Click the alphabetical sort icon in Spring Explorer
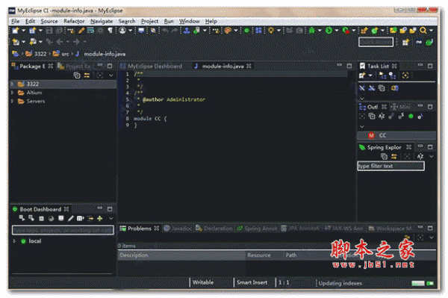Screen dimensions: 448x298 click(420, 156)
